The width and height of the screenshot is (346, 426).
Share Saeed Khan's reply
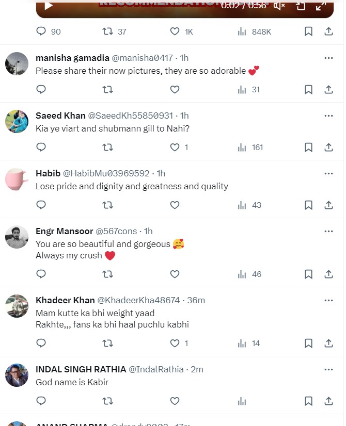(x=328, y=147)
